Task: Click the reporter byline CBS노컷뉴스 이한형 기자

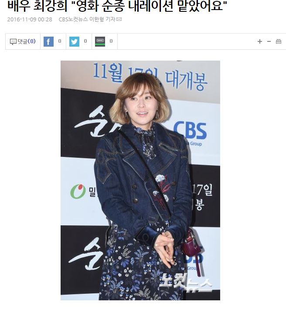Action: pyautogui.click(x=87, y=19)
